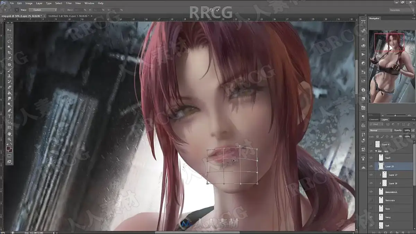Select the Brush tool

coord(9,70)
